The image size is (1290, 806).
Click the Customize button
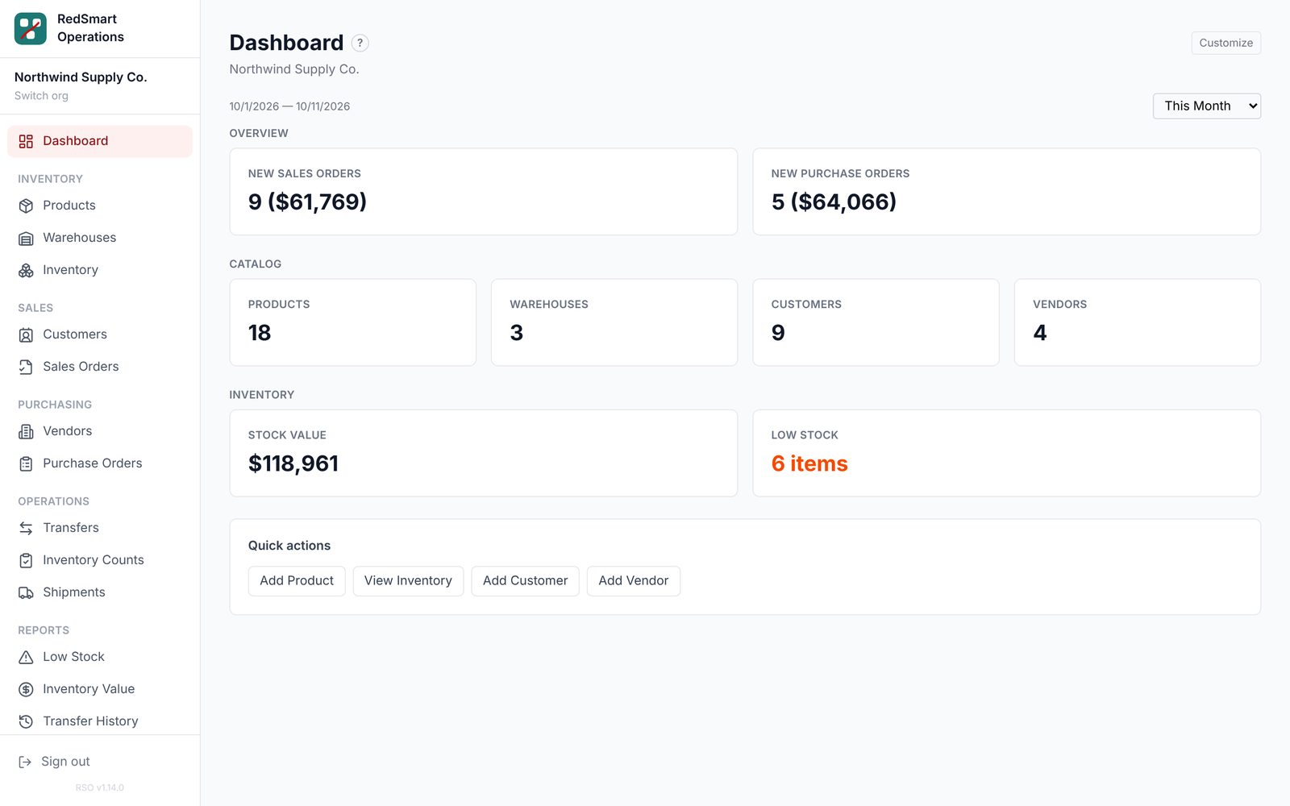tap(1225, 43)
